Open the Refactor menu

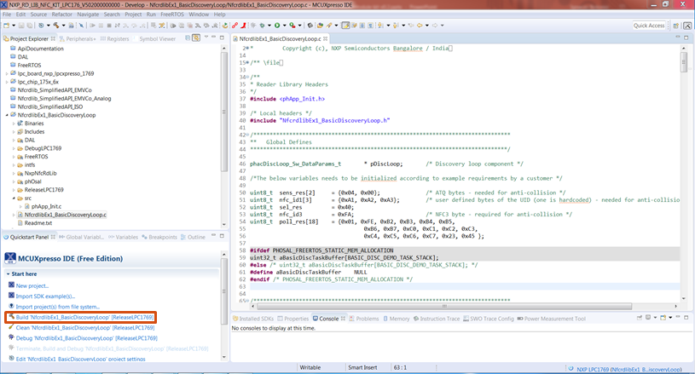click(x=62, y=14)
